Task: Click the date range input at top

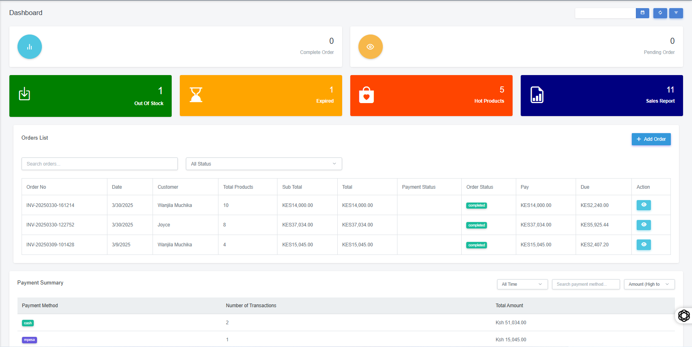Action: pos(605,13)
